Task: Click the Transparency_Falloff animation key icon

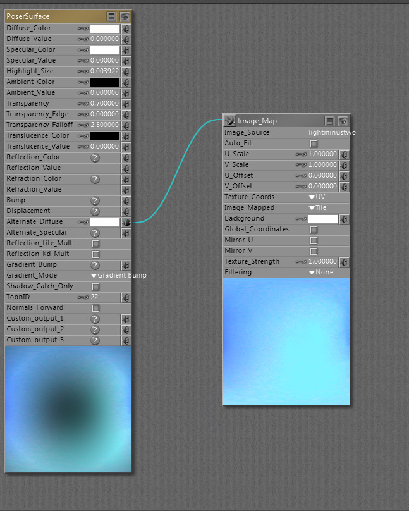Action: [x=83, y=125]
